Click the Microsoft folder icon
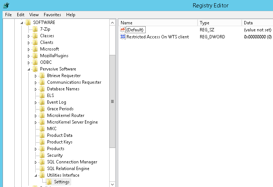The image size is (273, 187). pyautogui.click(x=35, y=49)
